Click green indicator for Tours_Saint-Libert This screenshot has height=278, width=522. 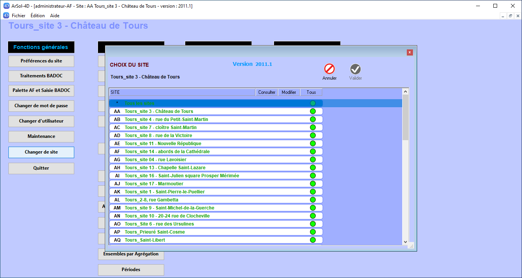pos(313,240)
